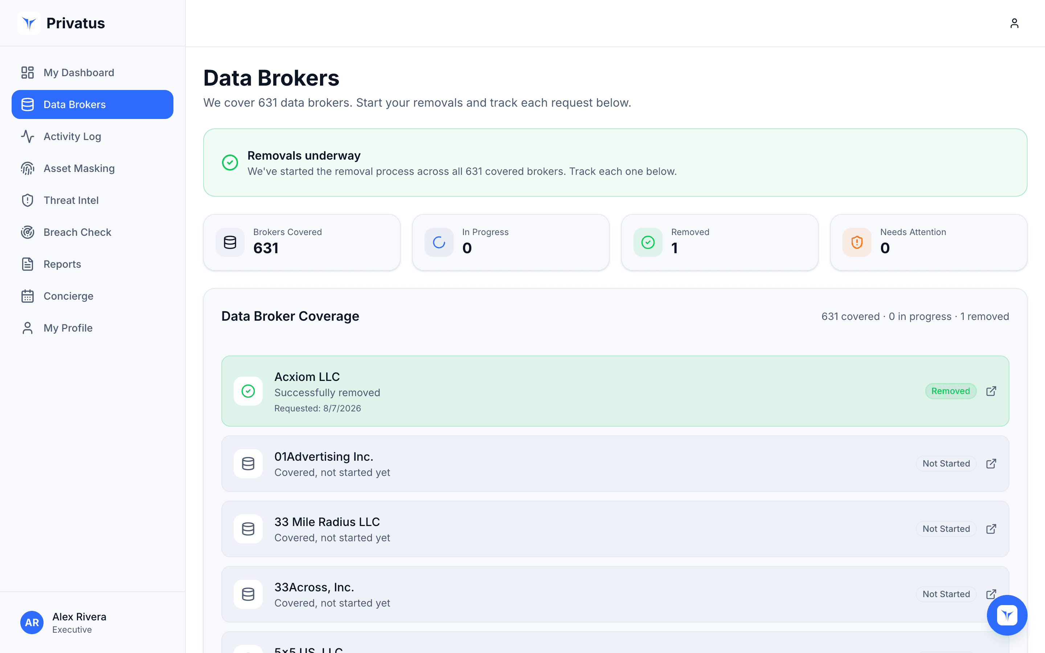Click the Removals underway checkmark icon
The image size is (1045, 653).
[x=230, y=163]
